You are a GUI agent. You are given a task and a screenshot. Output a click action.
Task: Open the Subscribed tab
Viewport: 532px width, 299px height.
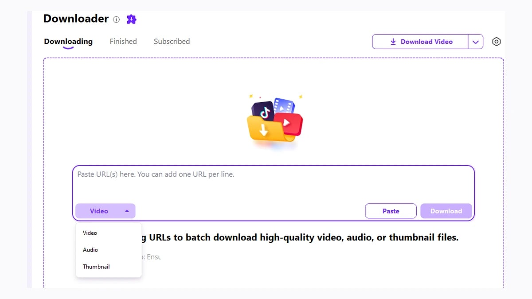pyautogui.click(x=172, y=41)
